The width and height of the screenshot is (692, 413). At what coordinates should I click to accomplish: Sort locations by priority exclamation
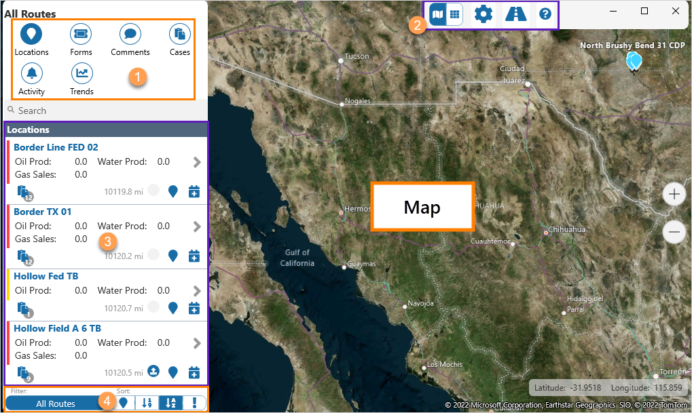tap(194, 403)
